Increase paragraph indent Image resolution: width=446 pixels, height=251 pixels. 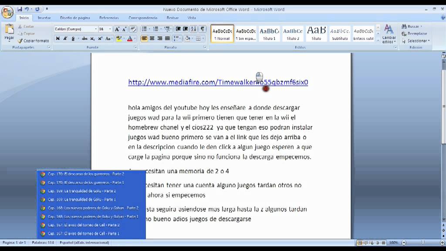[185, 29]
